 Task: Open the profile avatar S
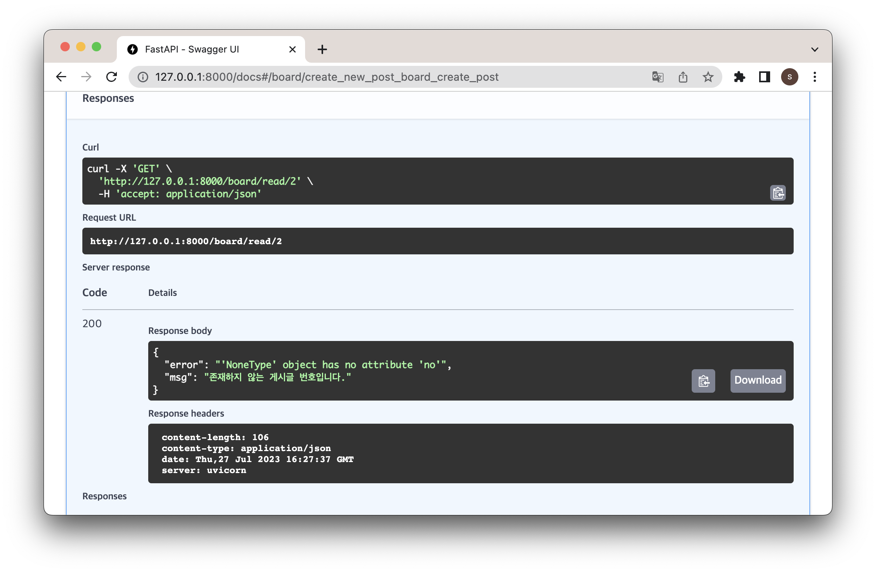pyautogui.click(x=789, y=77)
